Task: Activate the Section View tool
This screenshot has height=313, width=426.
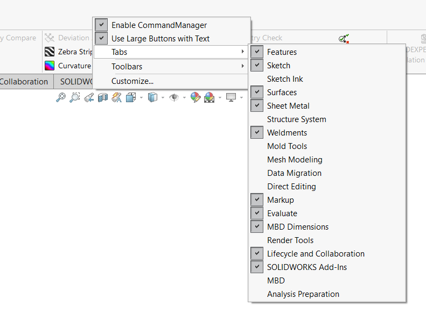Action: coord(103,97)
